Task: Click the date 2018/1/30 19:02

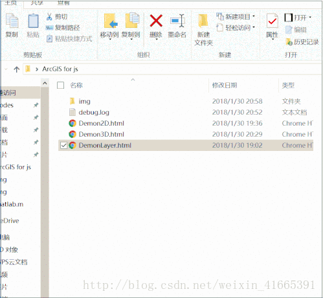Action: click(237, 145)
